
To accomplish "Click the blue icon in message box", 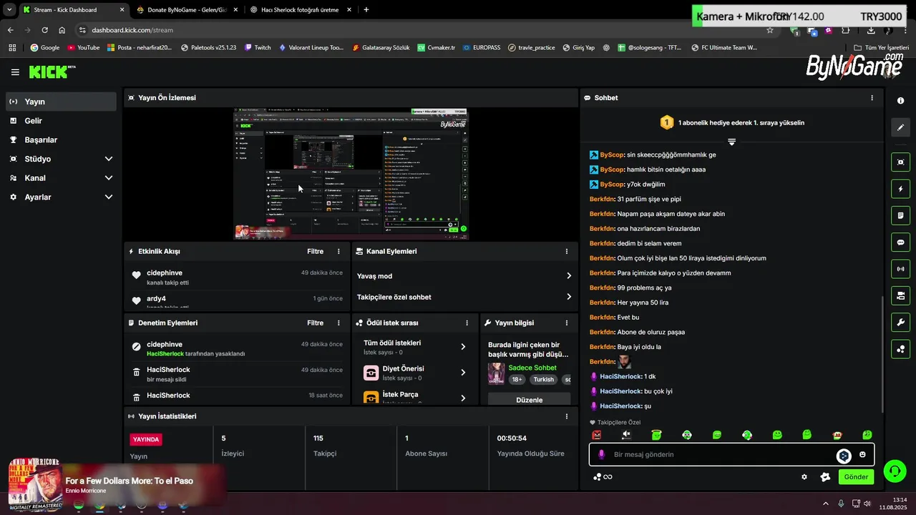I will pyautogui.click(x=844, y=455).
